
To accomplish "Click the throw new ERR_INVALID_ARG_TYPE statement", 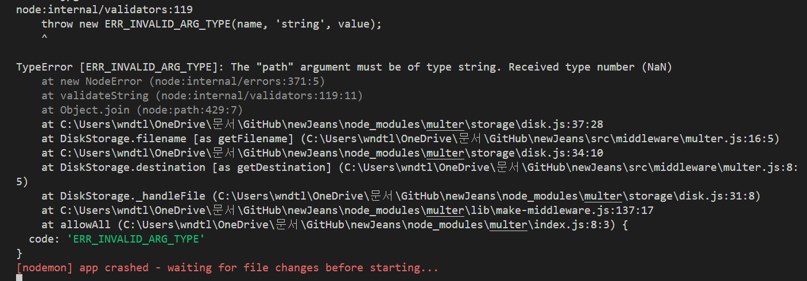I will pos(211,24).
